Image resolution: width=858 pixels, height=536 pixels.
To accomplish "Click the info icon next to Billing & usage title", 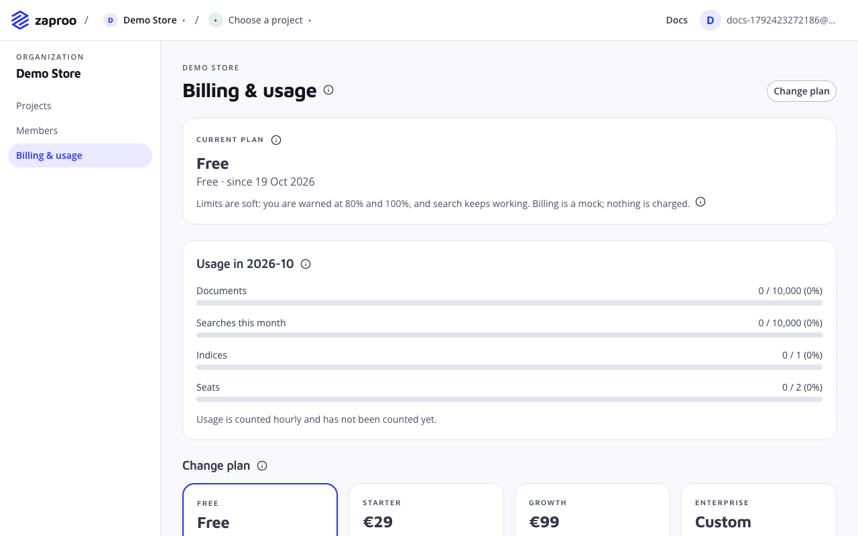I will pos(328,90).
